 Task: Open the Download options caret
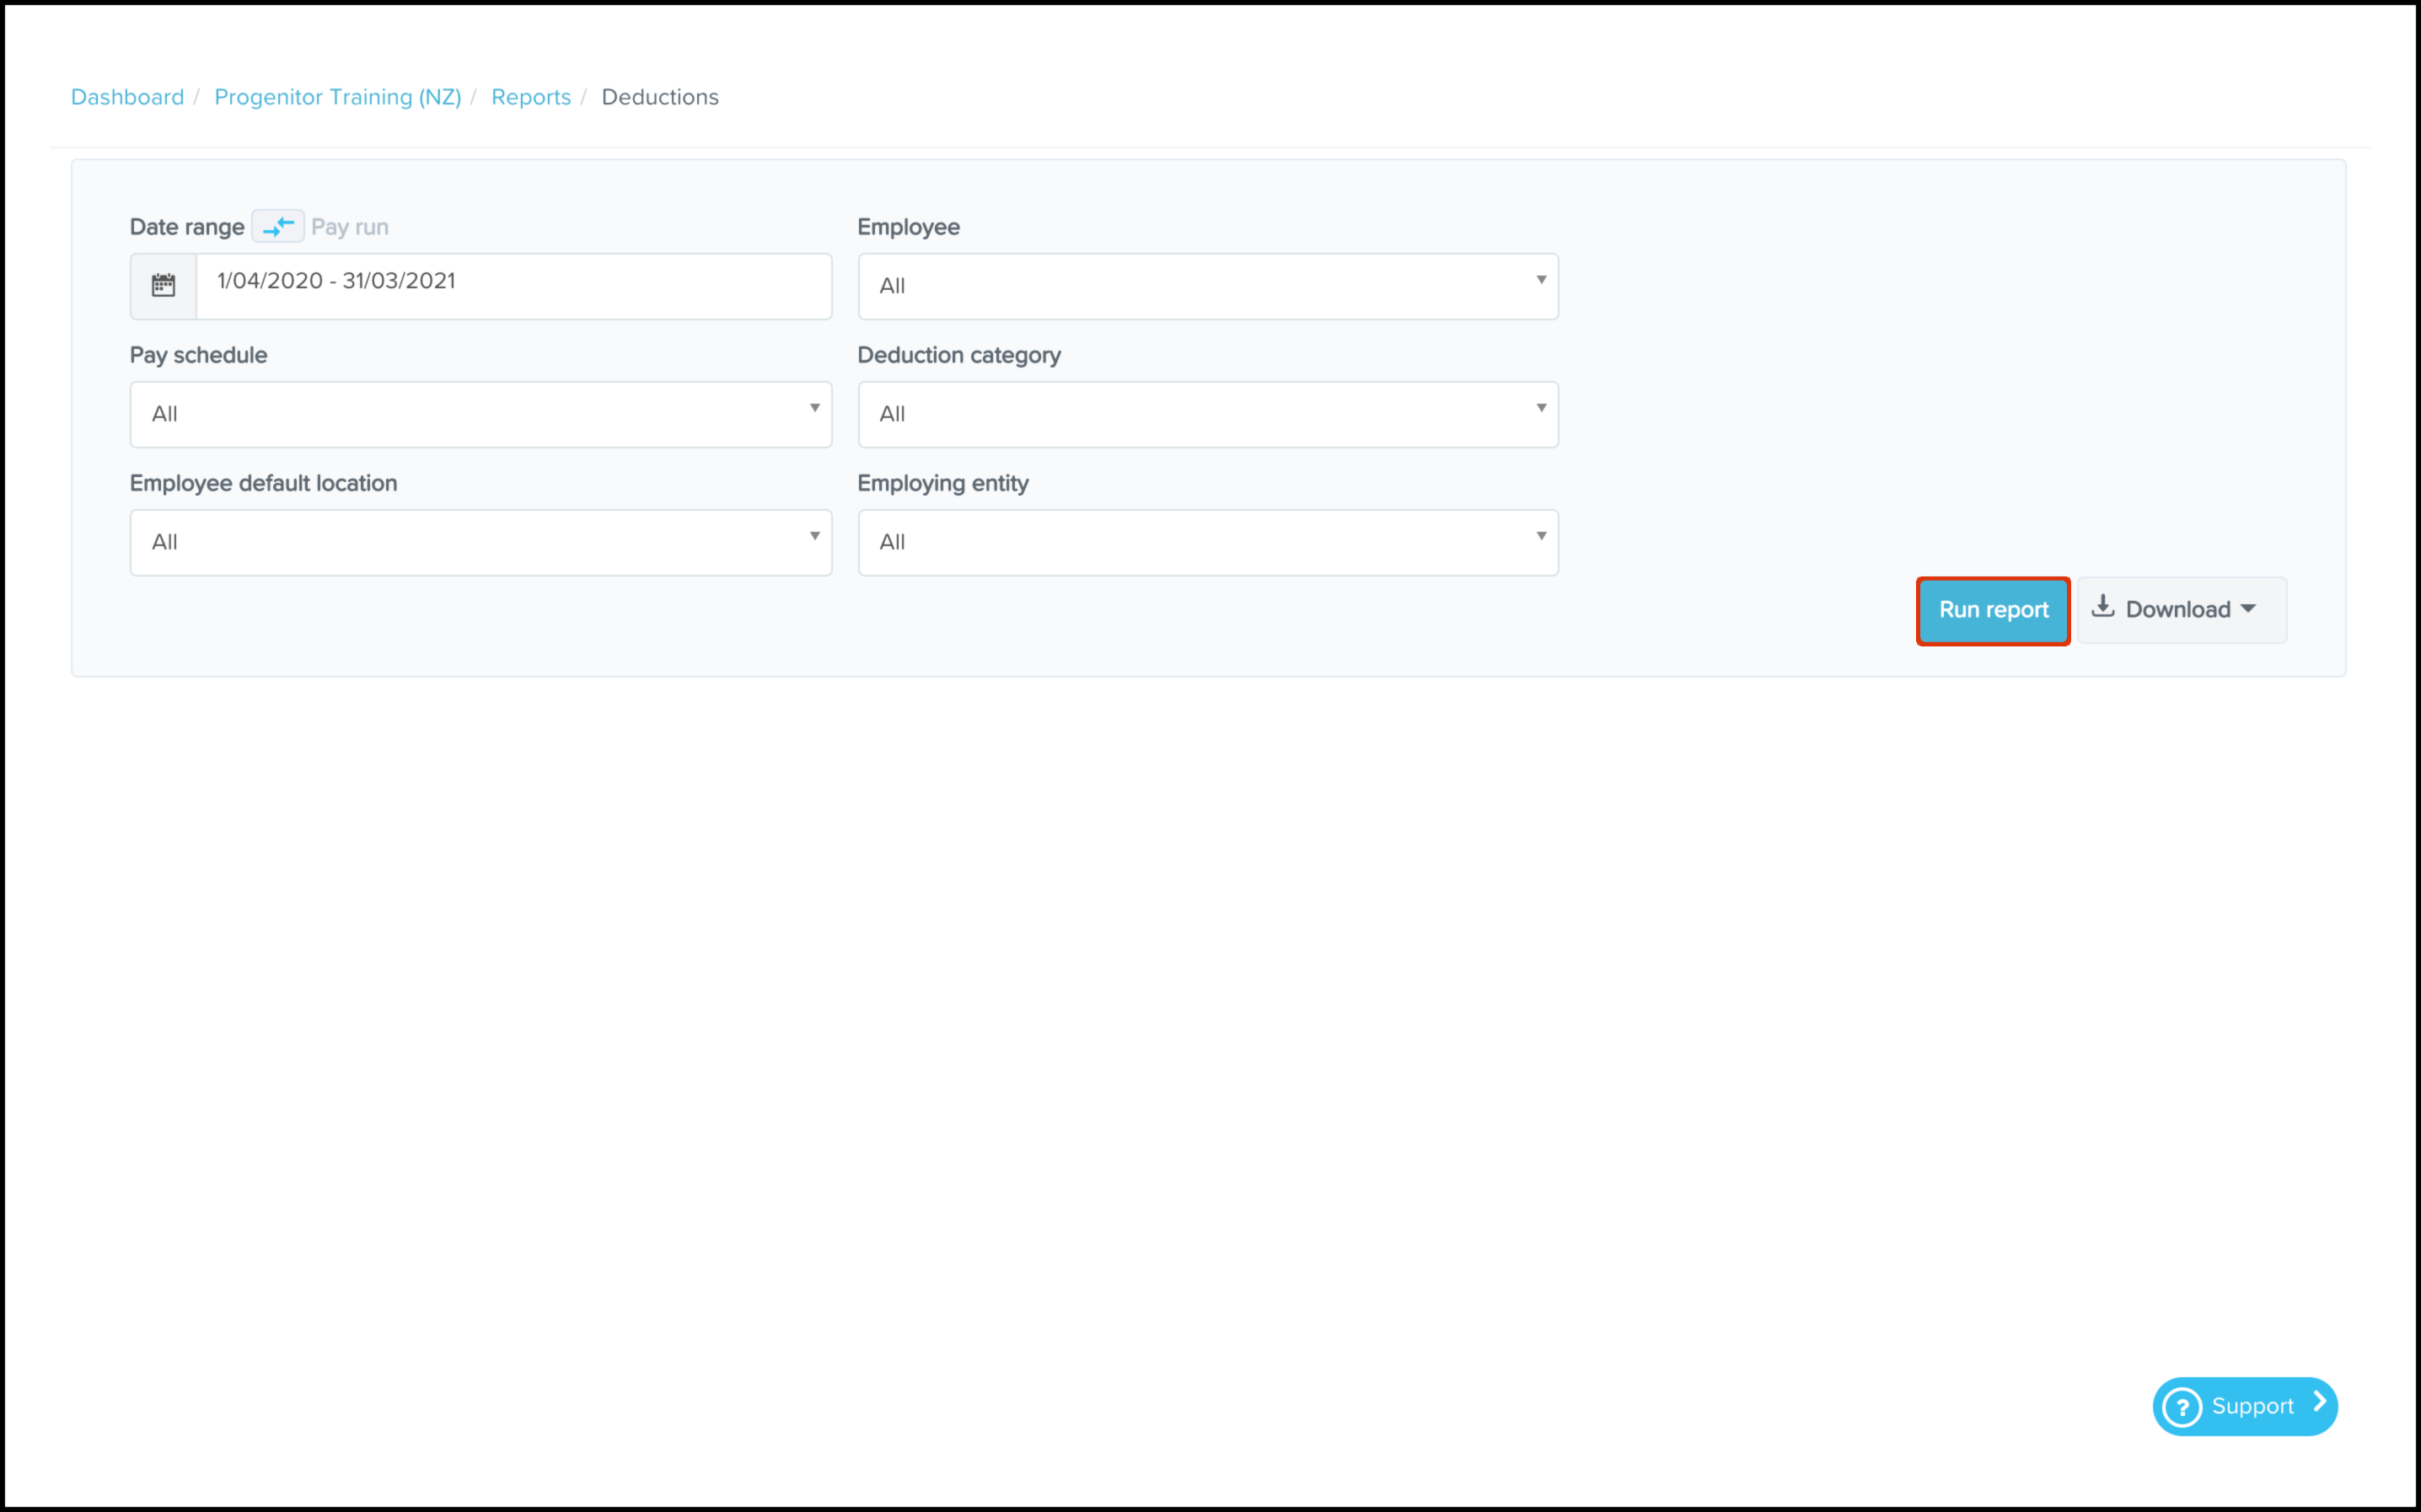[x=2249, y=609]
